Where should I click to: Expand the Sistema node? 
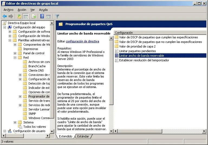coord(15,122)
